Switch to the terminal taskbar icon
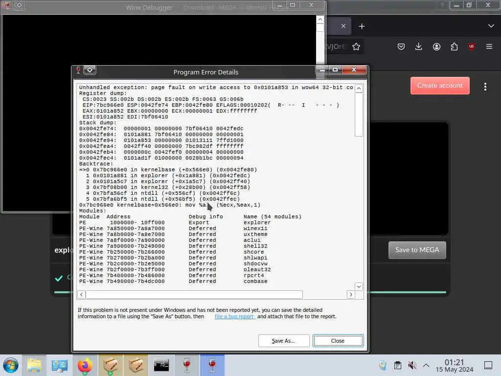 coord(161,365)
